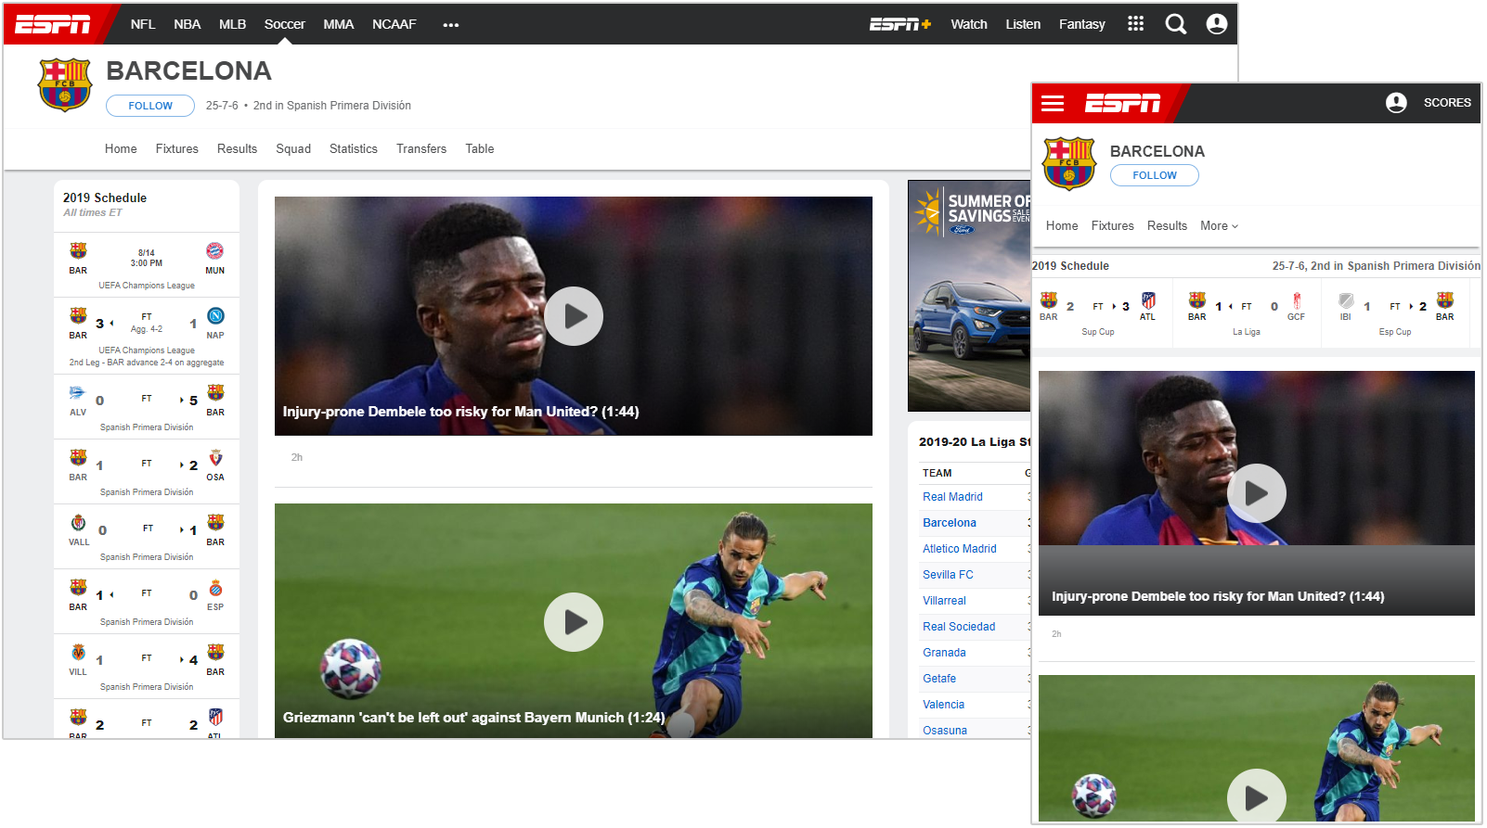
Task: Open the Transfers tab
Action: click(421, 149)
